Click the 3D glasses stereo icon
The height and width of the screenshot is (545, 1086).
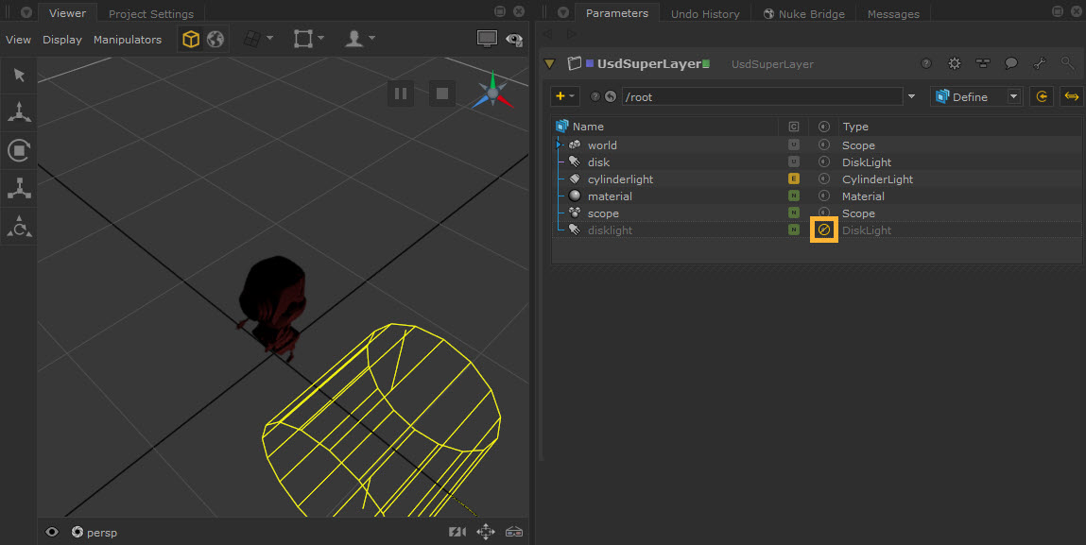tap(515, 532)
